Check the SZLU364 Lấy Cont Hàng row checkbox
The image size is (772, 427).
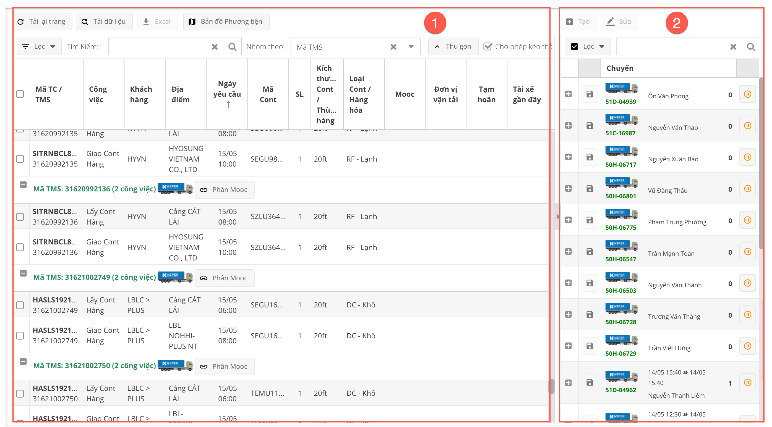pyautogui.click(x=20, y=217)
